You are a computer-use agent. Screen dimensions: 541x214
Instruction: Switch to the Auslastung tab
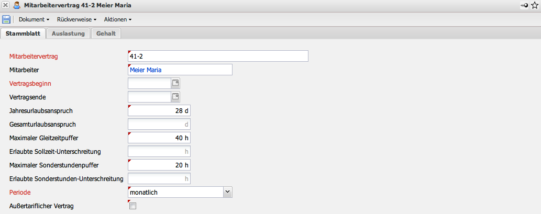[68, 33]
